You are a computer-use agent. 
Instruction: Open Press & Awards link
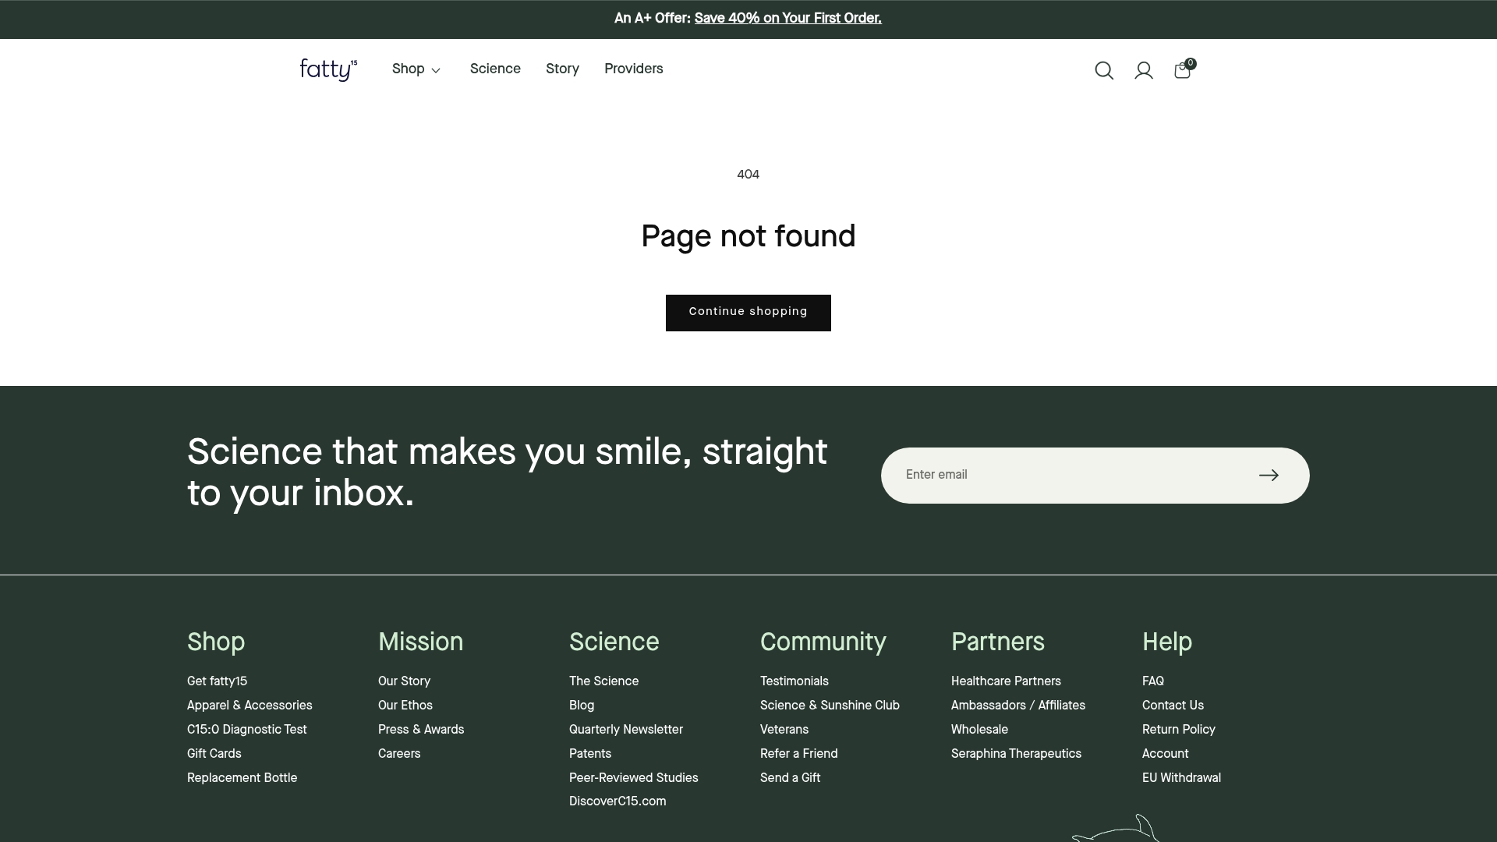421,730
